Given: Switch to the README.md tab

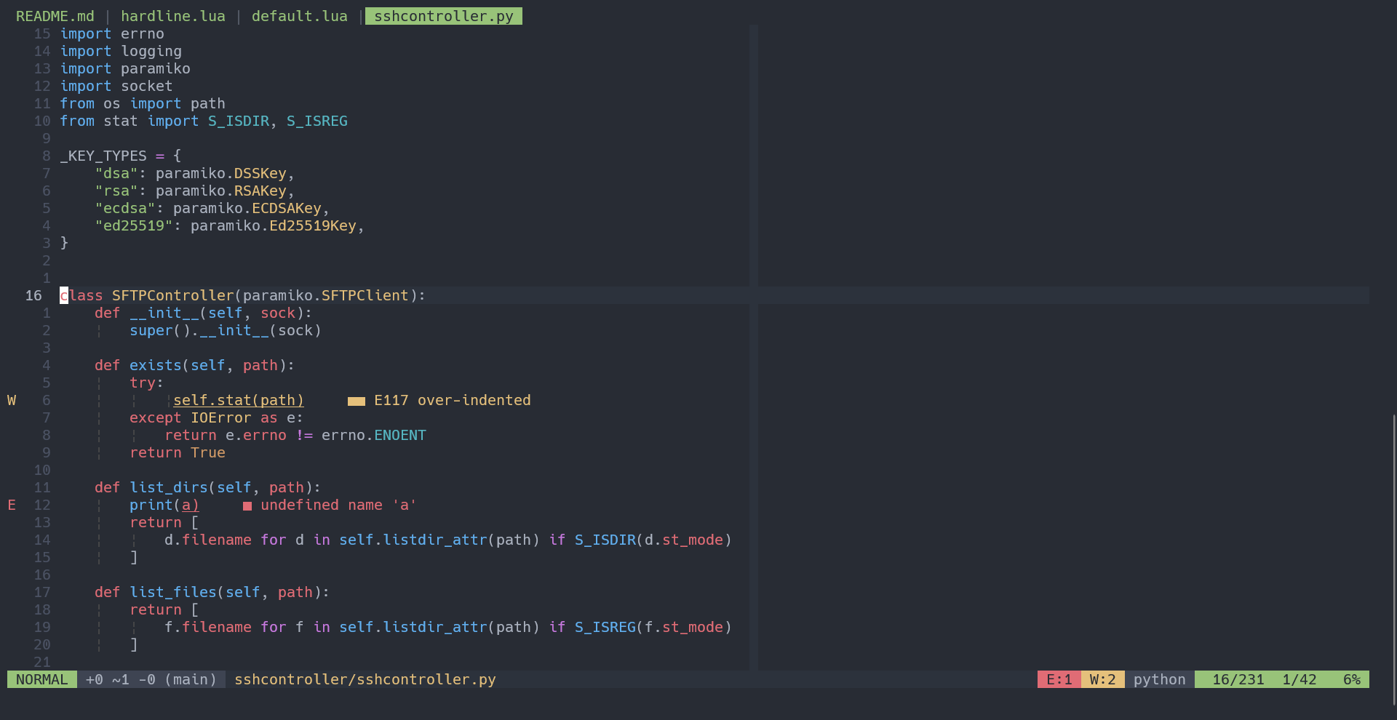Looking at the screenshot, I should [x=55, y=15].
